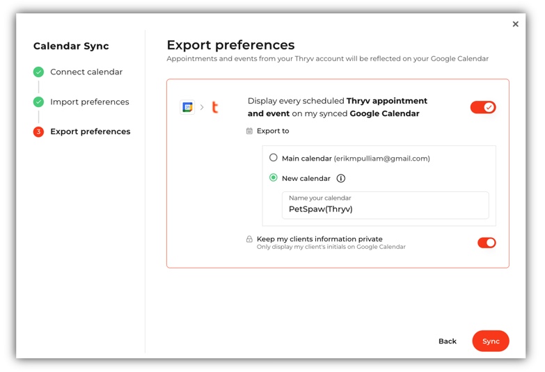Image resolution: width=545 pixels, height=372 pixels.
Task: Go to Connect calendar step
Action: point(86,72)
